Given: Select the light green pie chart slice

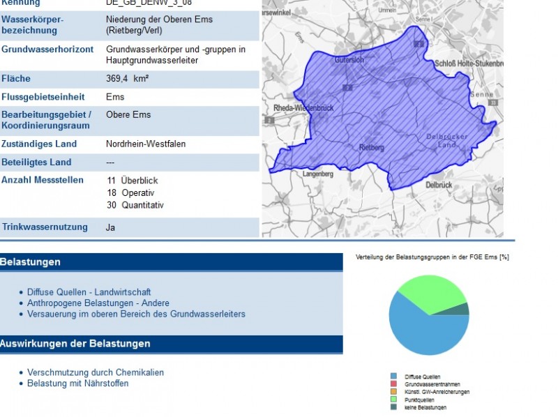Looking at the screenshot, I should point(432,293).
